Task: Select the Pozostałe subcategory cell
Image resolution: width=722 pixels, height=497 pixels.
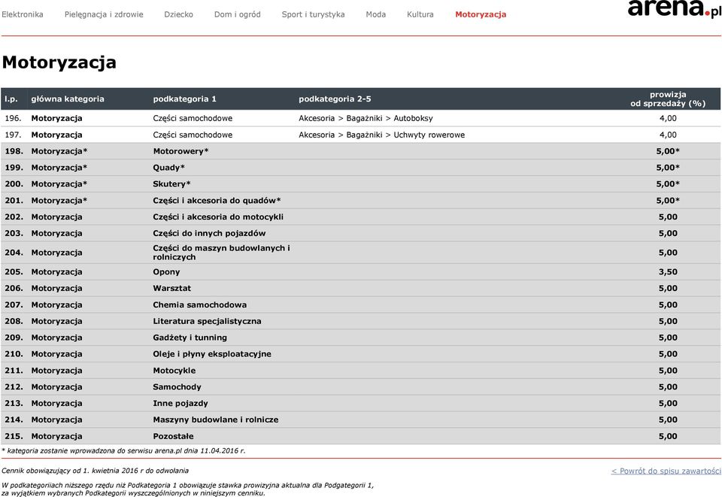Action: (x=173, y=436)
